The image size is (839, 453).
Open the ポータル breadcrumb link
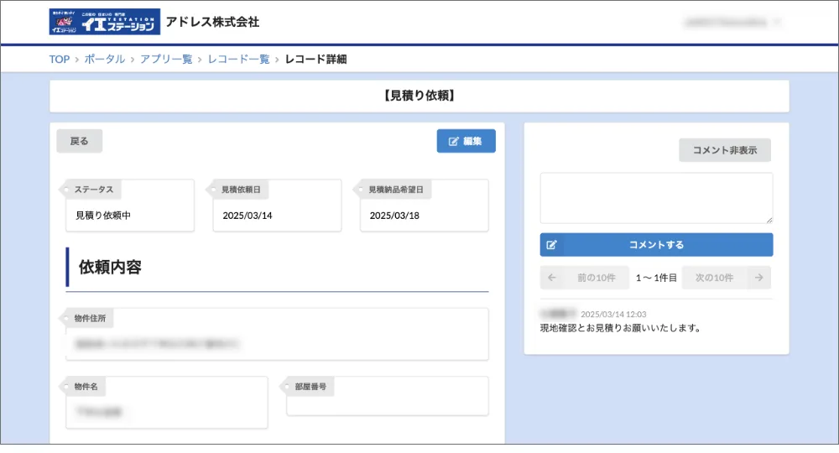point(104,60)
